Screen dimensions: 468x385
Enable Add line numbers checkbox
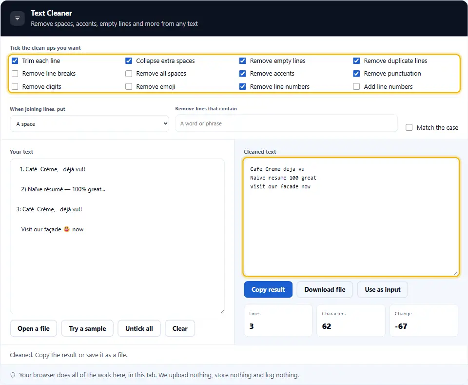coord(356,87)
